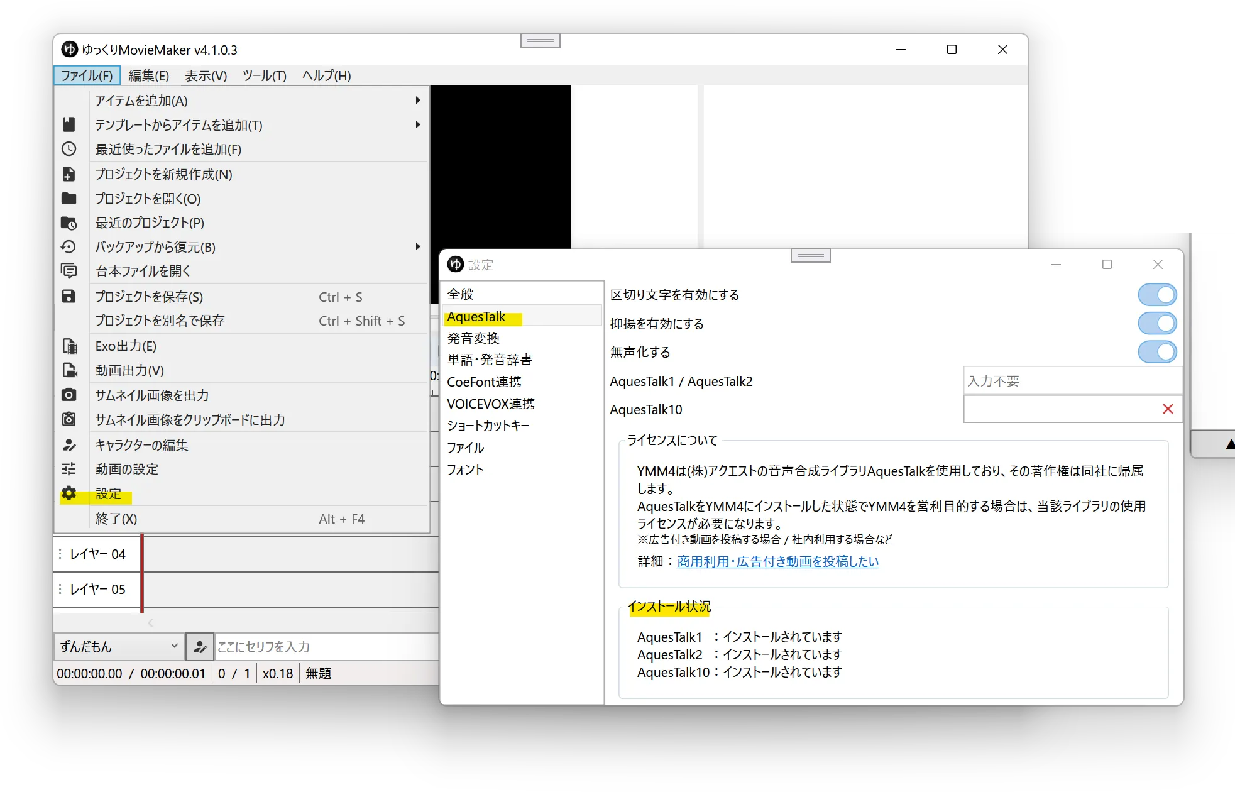Click the timeline scroll left chevron

pos(150,623)
